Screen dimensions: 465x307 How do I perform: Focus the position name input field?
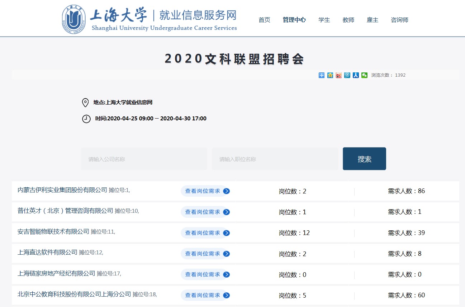[275, 159]
